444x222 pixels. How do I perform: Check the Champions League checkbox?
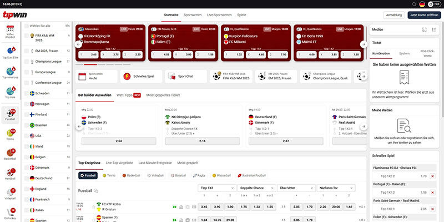tap(26, 62)
